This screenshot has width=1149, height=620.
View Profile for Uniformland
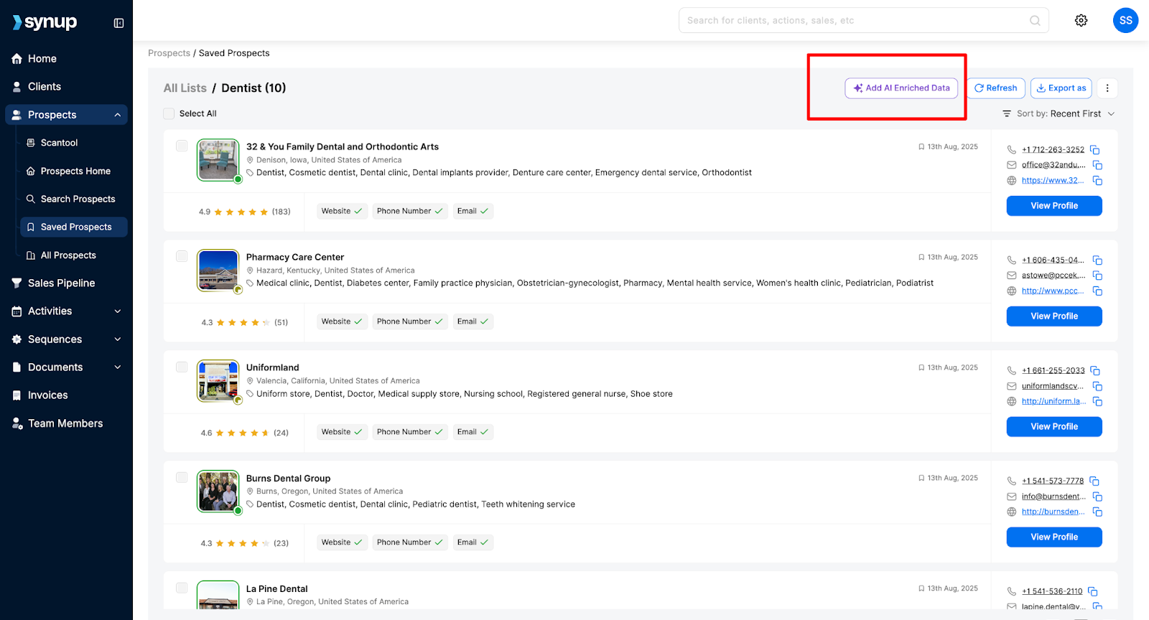(x=1054, y=427)
